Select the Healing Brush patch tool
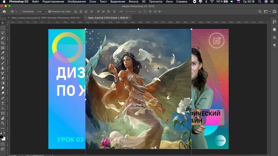The width and height of the screenshot is (278, 156). tap(3, 58)
